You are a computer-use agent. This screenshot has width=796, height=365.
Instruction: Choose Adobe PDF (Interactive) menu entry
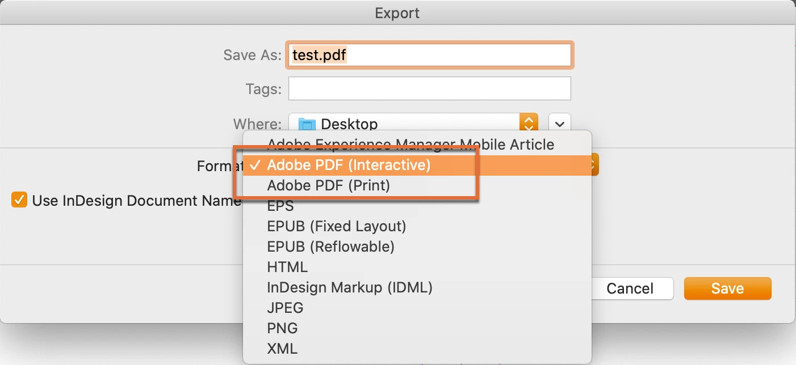[x=417, y=165]
